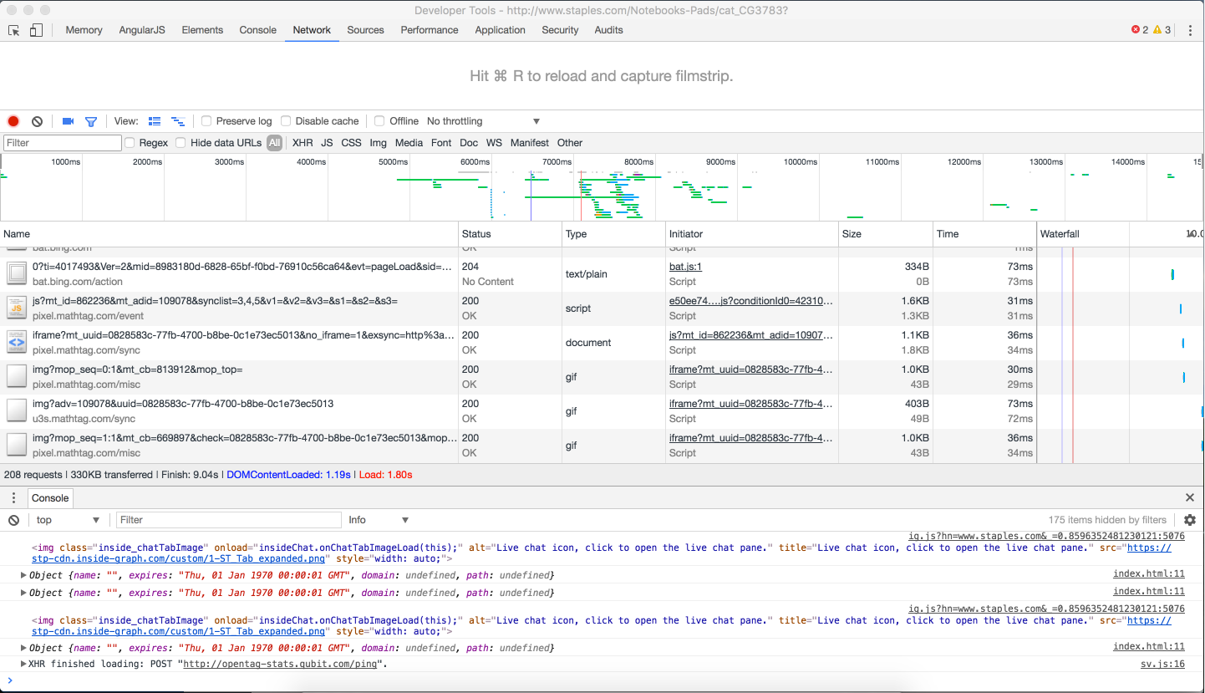The height and width of the screenshot is (693, 1205).
Task: Click the network Filter text field
Action: (63, 143)
